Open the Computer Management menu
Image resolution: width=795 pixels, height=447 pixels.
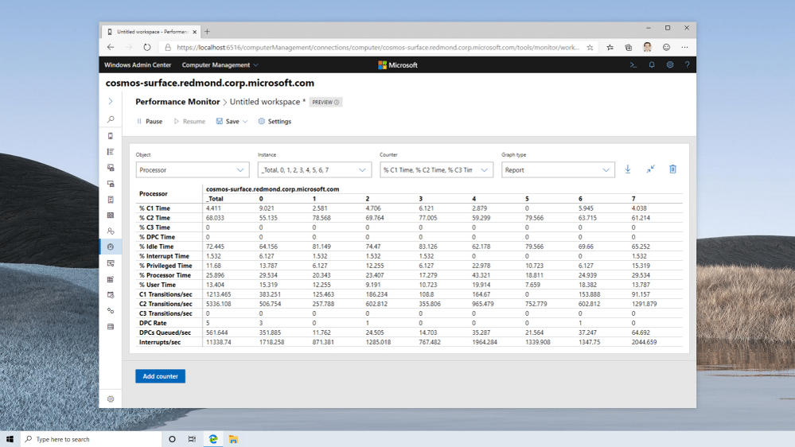pos(220,65)
